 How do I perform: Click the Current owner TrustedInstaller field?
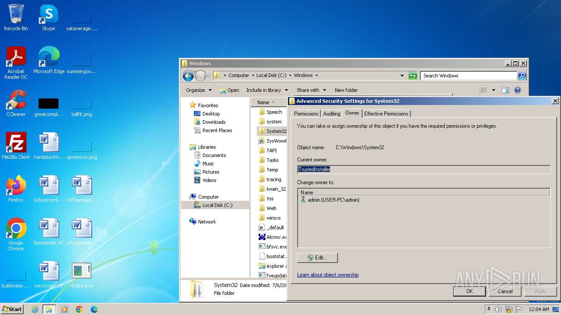click(x=424, y=169)
